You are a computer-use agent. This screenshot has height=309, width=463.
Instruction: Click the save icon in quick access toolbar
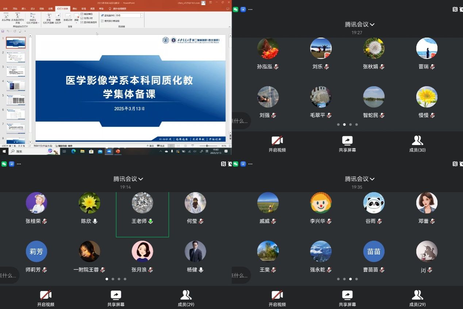tap(3, 31)
